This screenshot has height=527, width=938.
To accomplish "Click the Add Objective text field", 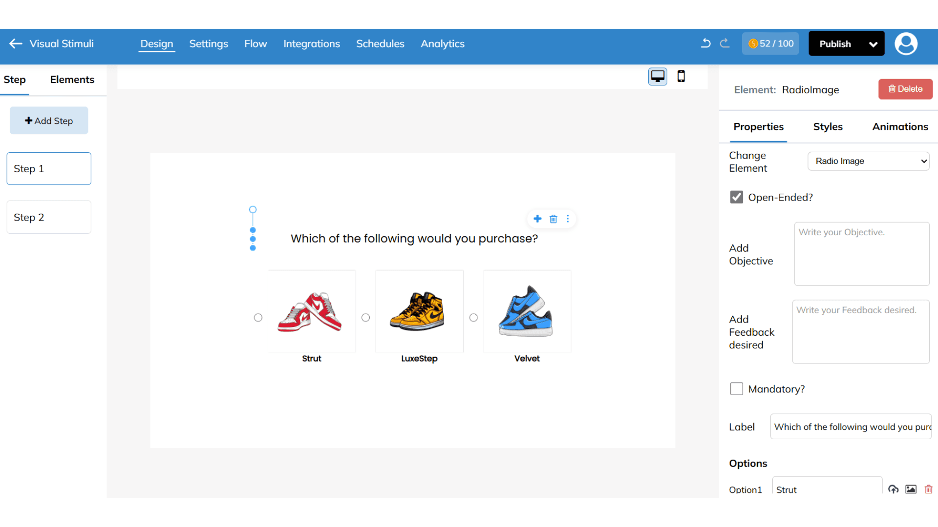I will [x=861, y=254].
